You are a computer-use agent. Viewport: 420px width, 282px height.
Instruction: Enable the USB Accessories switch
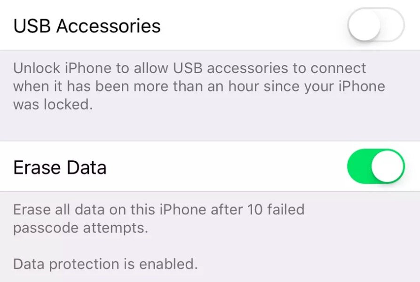pos(376,25)
